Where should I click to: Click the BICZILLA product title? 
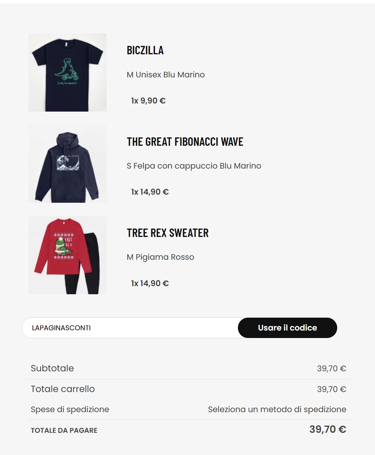(x=145, y=50)
